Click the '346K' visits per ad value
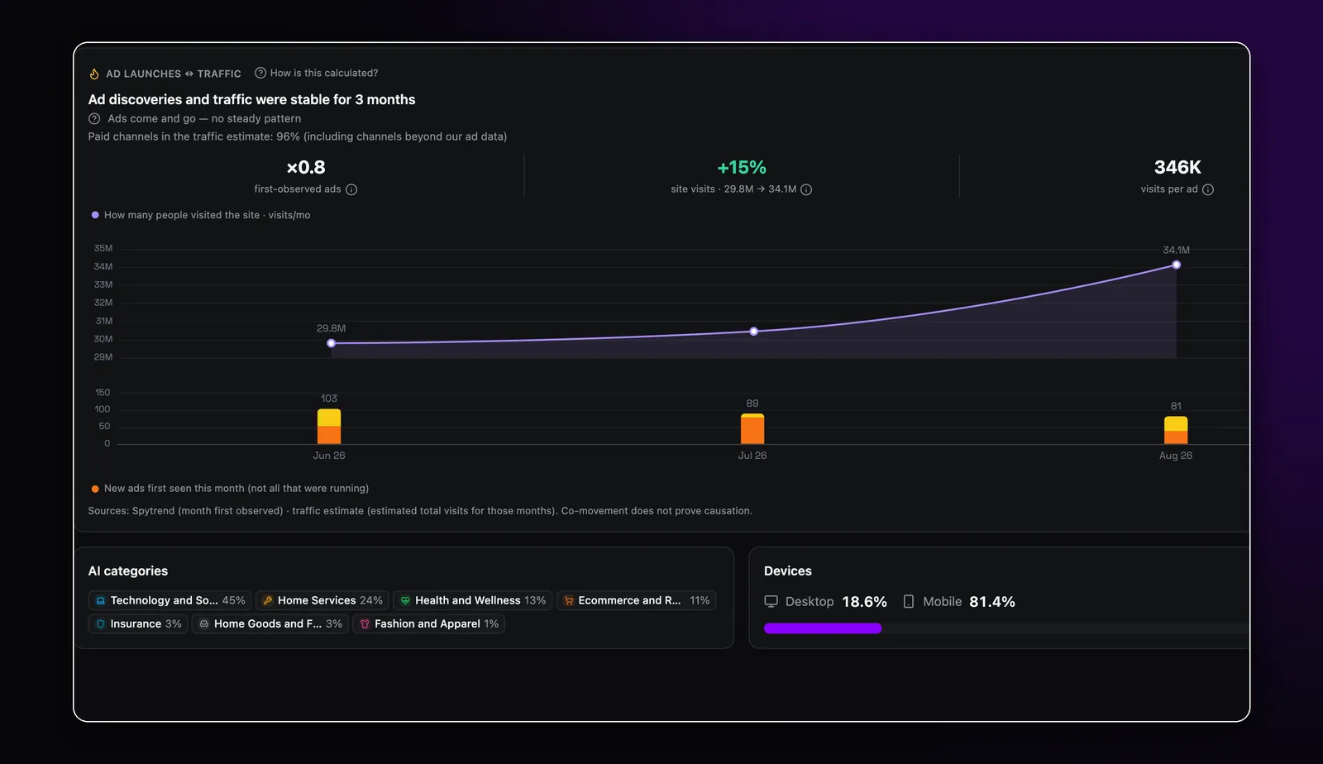1323x764 pixels. pos(1177,168)
